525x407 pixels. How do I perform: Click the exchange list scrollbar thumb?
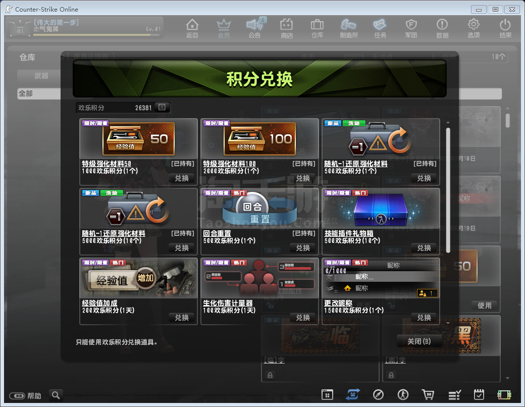point(448,189)
